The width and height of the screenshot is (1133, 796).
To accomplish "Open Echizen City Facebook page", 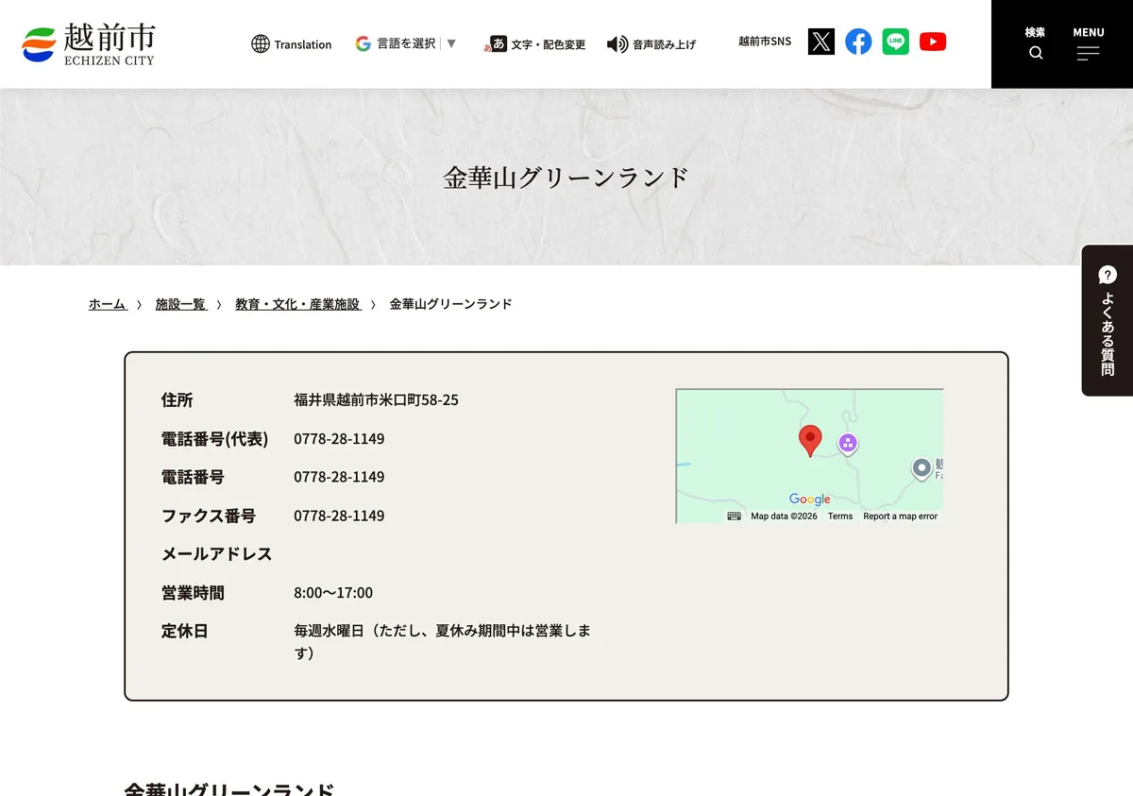I will click(858, 42).
